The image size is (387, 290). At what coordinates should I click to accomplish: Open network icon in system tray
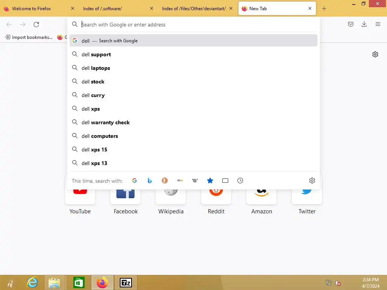[x=328, y=282]
